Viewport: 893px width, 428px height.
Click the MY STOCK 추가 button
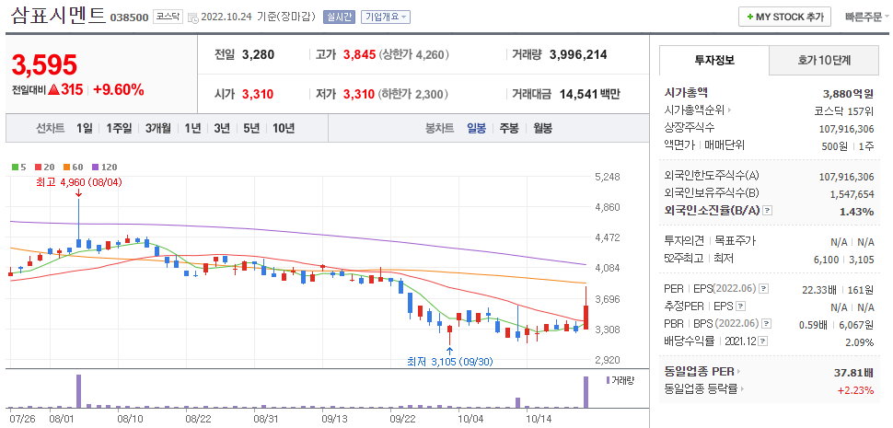[784, 17]
